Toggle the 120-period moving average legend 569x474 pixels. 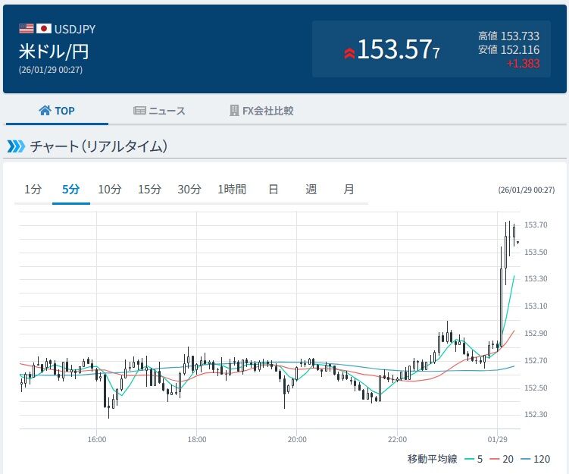tap(535, 459)
